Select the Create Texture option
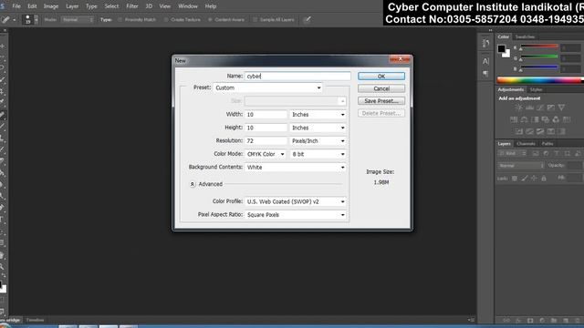584x328 pixels. coord(182,20)
